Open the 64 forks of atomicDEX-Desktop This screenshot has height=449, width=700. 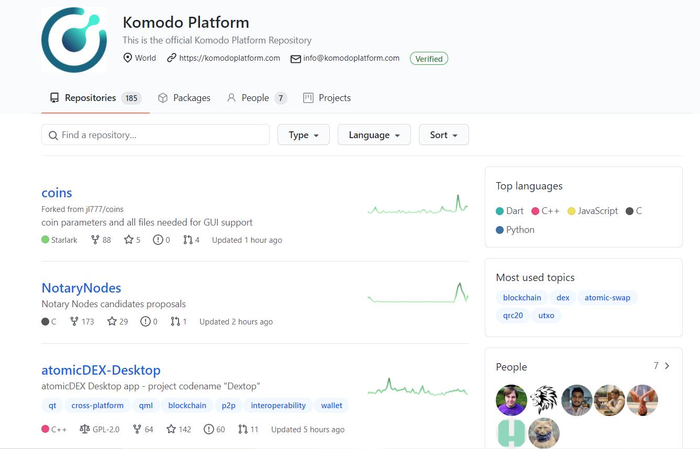click(143, 430)
